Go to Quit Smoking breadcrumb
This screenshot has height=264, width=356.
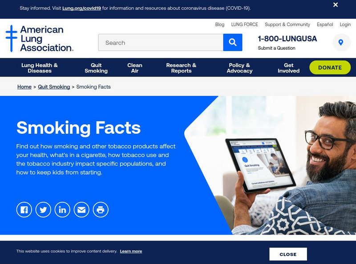[x=54, y=87]
